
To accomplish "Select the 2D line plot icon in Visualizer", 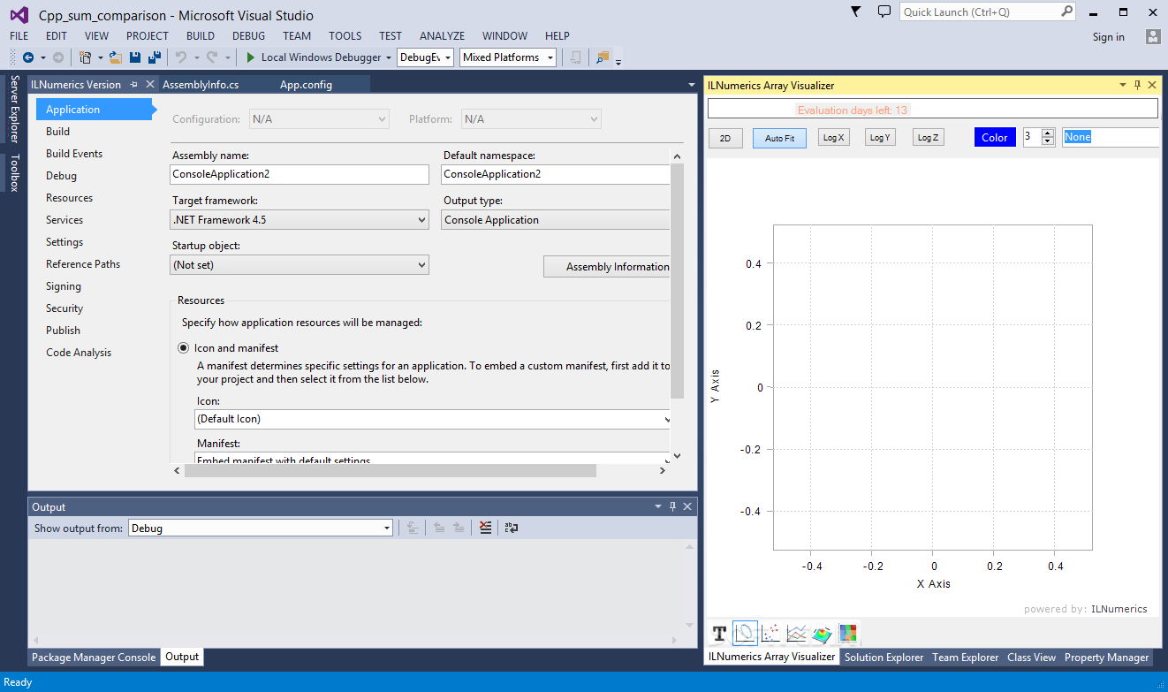I will coord(745,633).
